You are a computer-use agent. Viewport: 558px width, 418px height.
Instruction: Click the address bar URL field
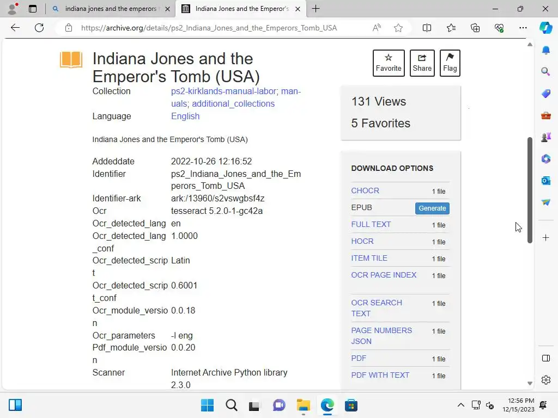209,28
